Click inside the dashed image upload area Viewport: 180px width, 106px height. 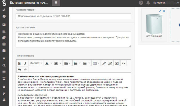175,25
